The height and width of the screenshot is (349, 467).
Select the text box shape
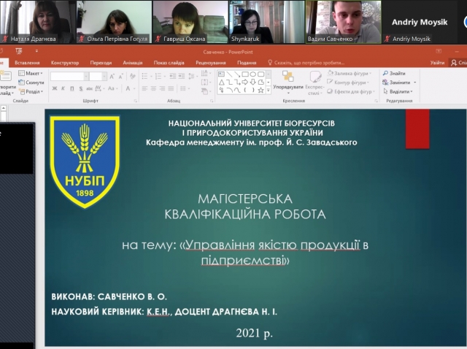coord(221,74)
